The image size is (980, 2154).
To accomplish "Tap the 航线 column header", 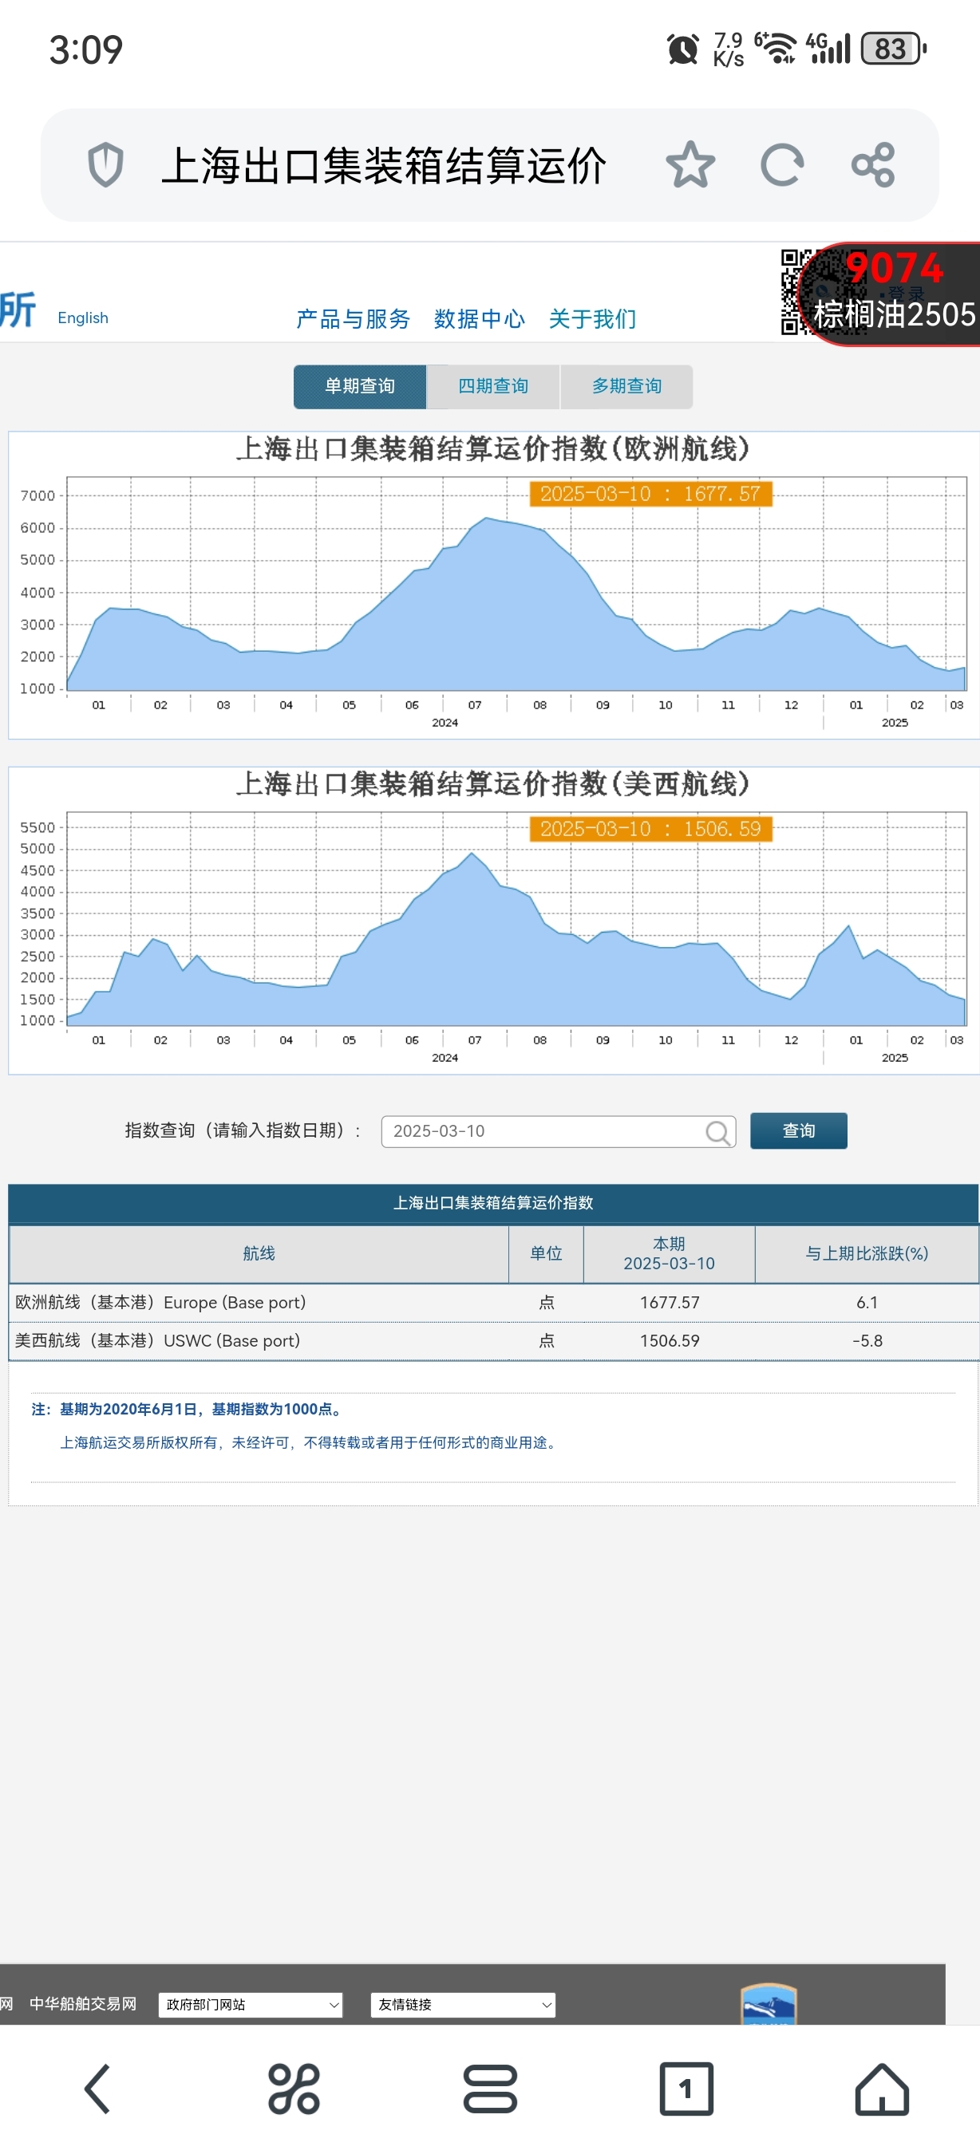I will click(x=259, y=1253).
